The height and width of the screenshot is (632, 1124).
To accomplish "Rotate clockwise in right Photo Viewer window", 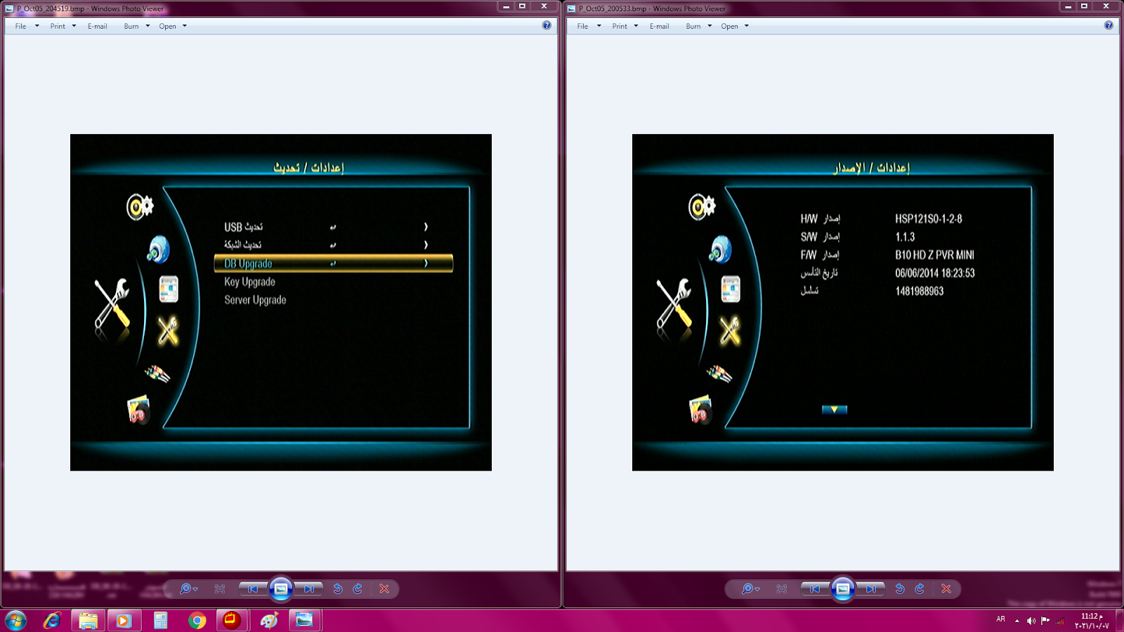I will point(920,588).
